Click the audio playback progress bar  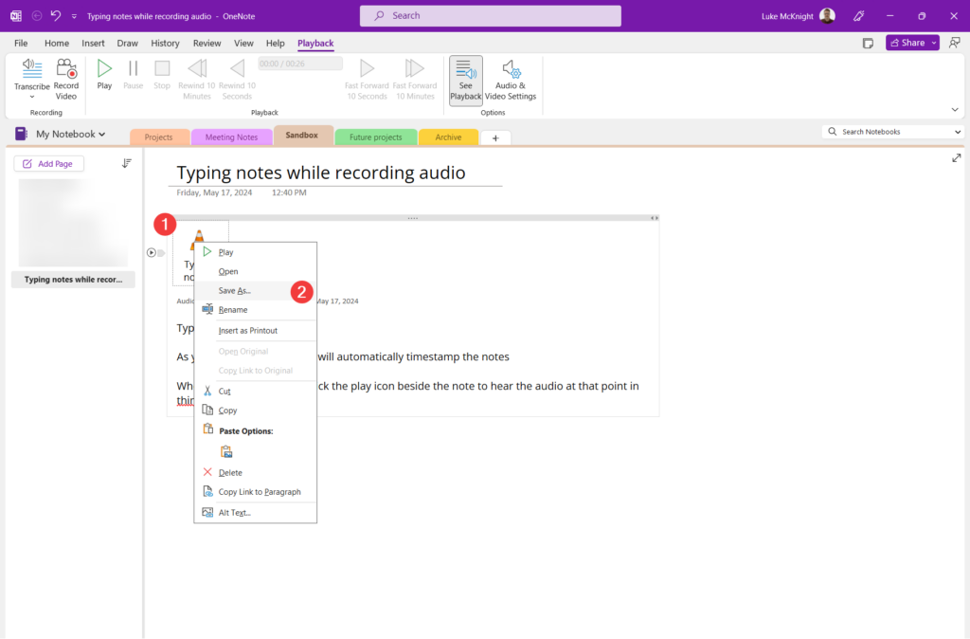coord(299,64)
